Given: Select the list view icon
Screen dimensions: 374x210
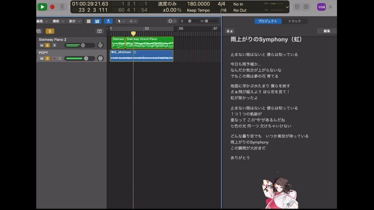Looking at the screenshot, I should 97,21.
